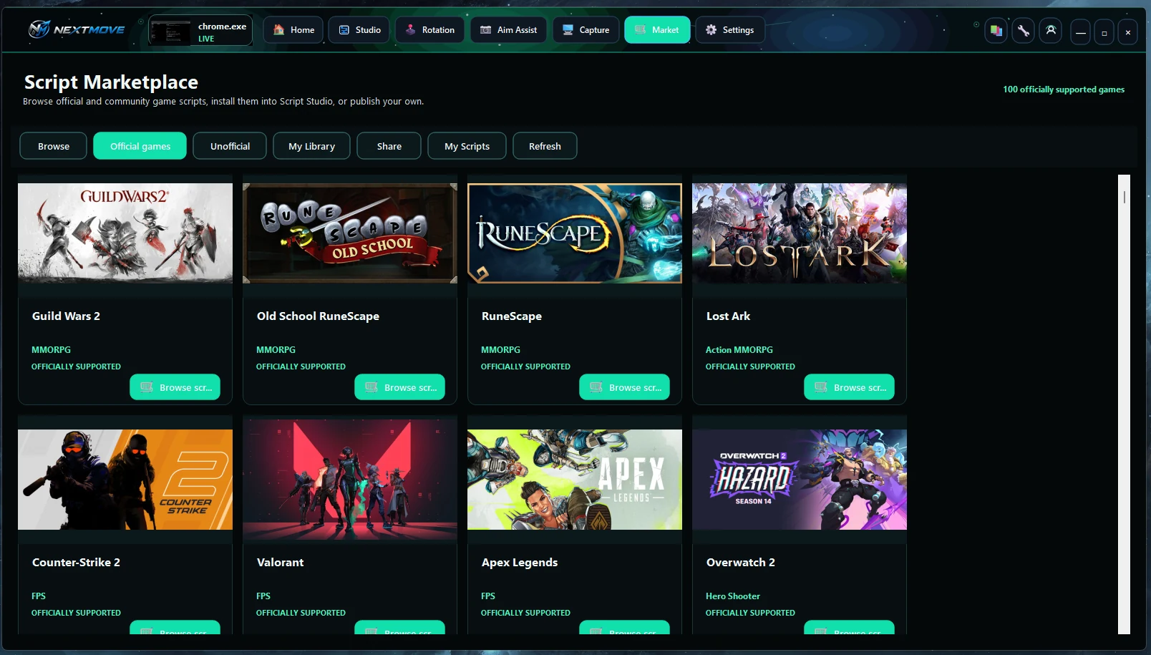1151x655 pixels.
Task: Browse scripts for Guild Wars 2
Action: 175,387
